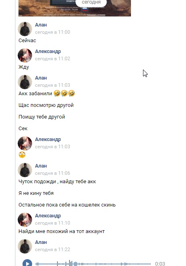Open Алан's avatar at 11:06 message
Screen dimensions: 186x266
coord(25,170)
